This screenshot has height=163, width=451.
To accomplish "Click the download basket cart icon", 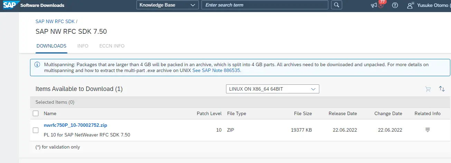I will click(x=428, y=89).
